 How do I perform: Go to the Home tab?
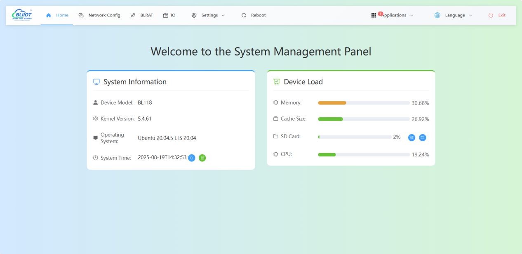point(57,15)
